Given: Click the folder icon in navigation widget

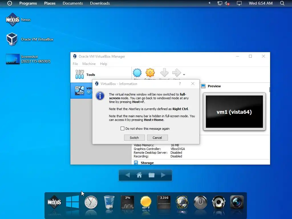Looking at the screenshot, I should (x=151, y=175).
